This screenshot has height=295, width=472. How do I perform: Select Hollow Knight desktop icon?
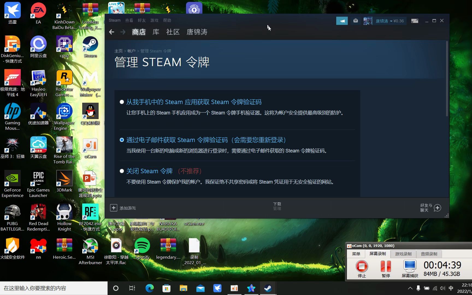coord(64,218)
